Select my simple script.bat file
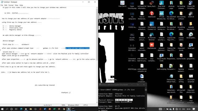198x111 pixels. [191, 78]
